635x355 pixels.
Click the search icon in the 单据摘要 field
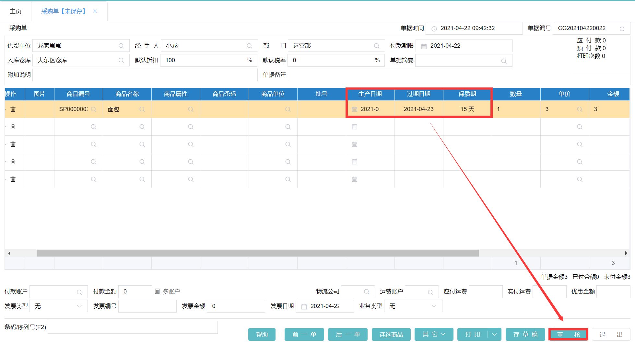pos(504,61)
